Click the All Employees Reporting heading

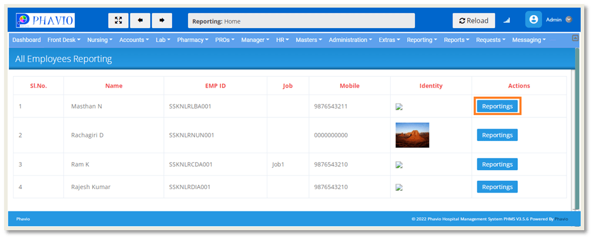click(63, 59)
